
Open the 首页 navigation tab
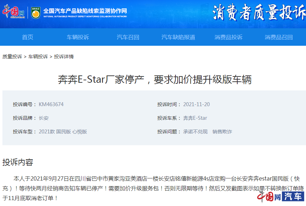click(x=28, y=37)
